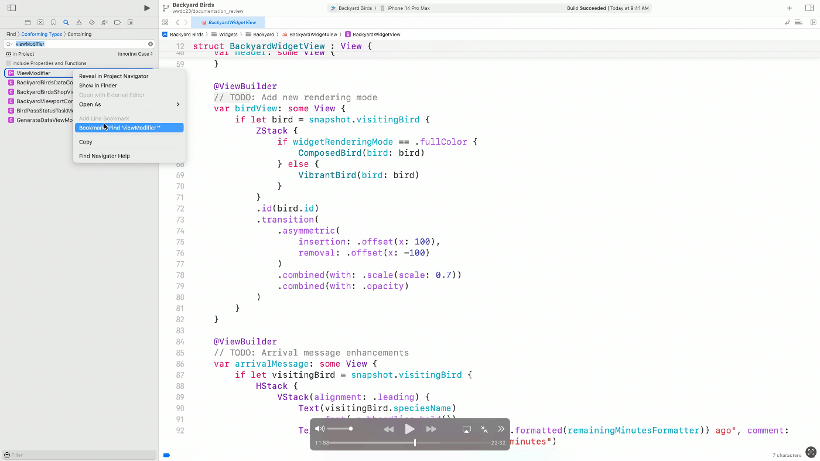Exit full screen in video player
The height and width of the screenshot is (461, 820).
point(484,429)
